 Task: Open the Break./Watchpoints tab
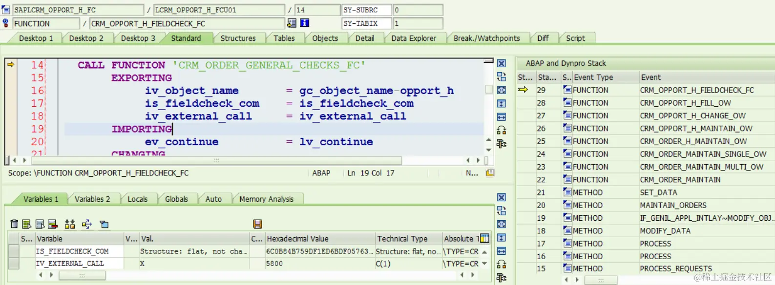pyautogui.click(x=486, y=38)
